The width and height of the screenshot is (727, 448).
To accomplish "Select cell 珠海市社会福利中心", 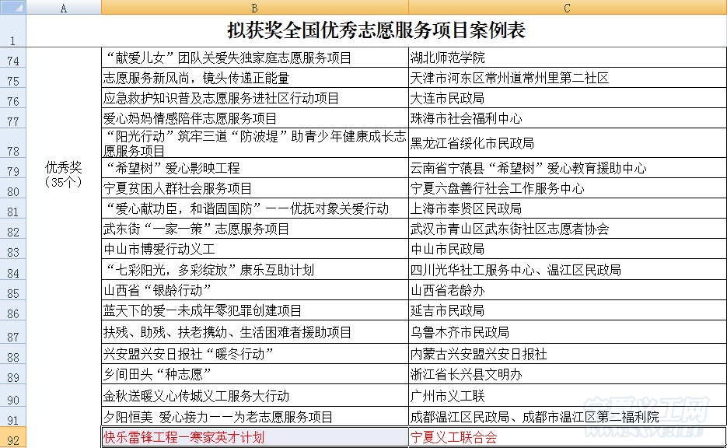I will click(x=568, y=118).
